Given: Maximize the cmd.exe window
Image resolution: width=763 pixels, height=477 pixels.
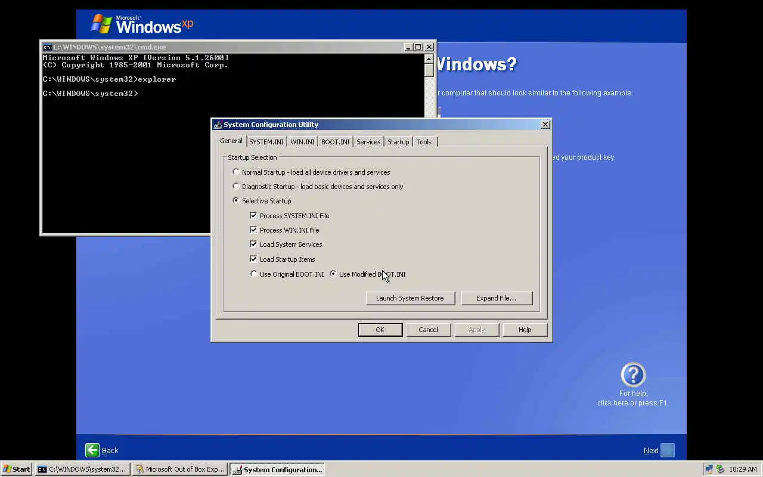Looking at the screenshot, I should [x=418, y=47].
